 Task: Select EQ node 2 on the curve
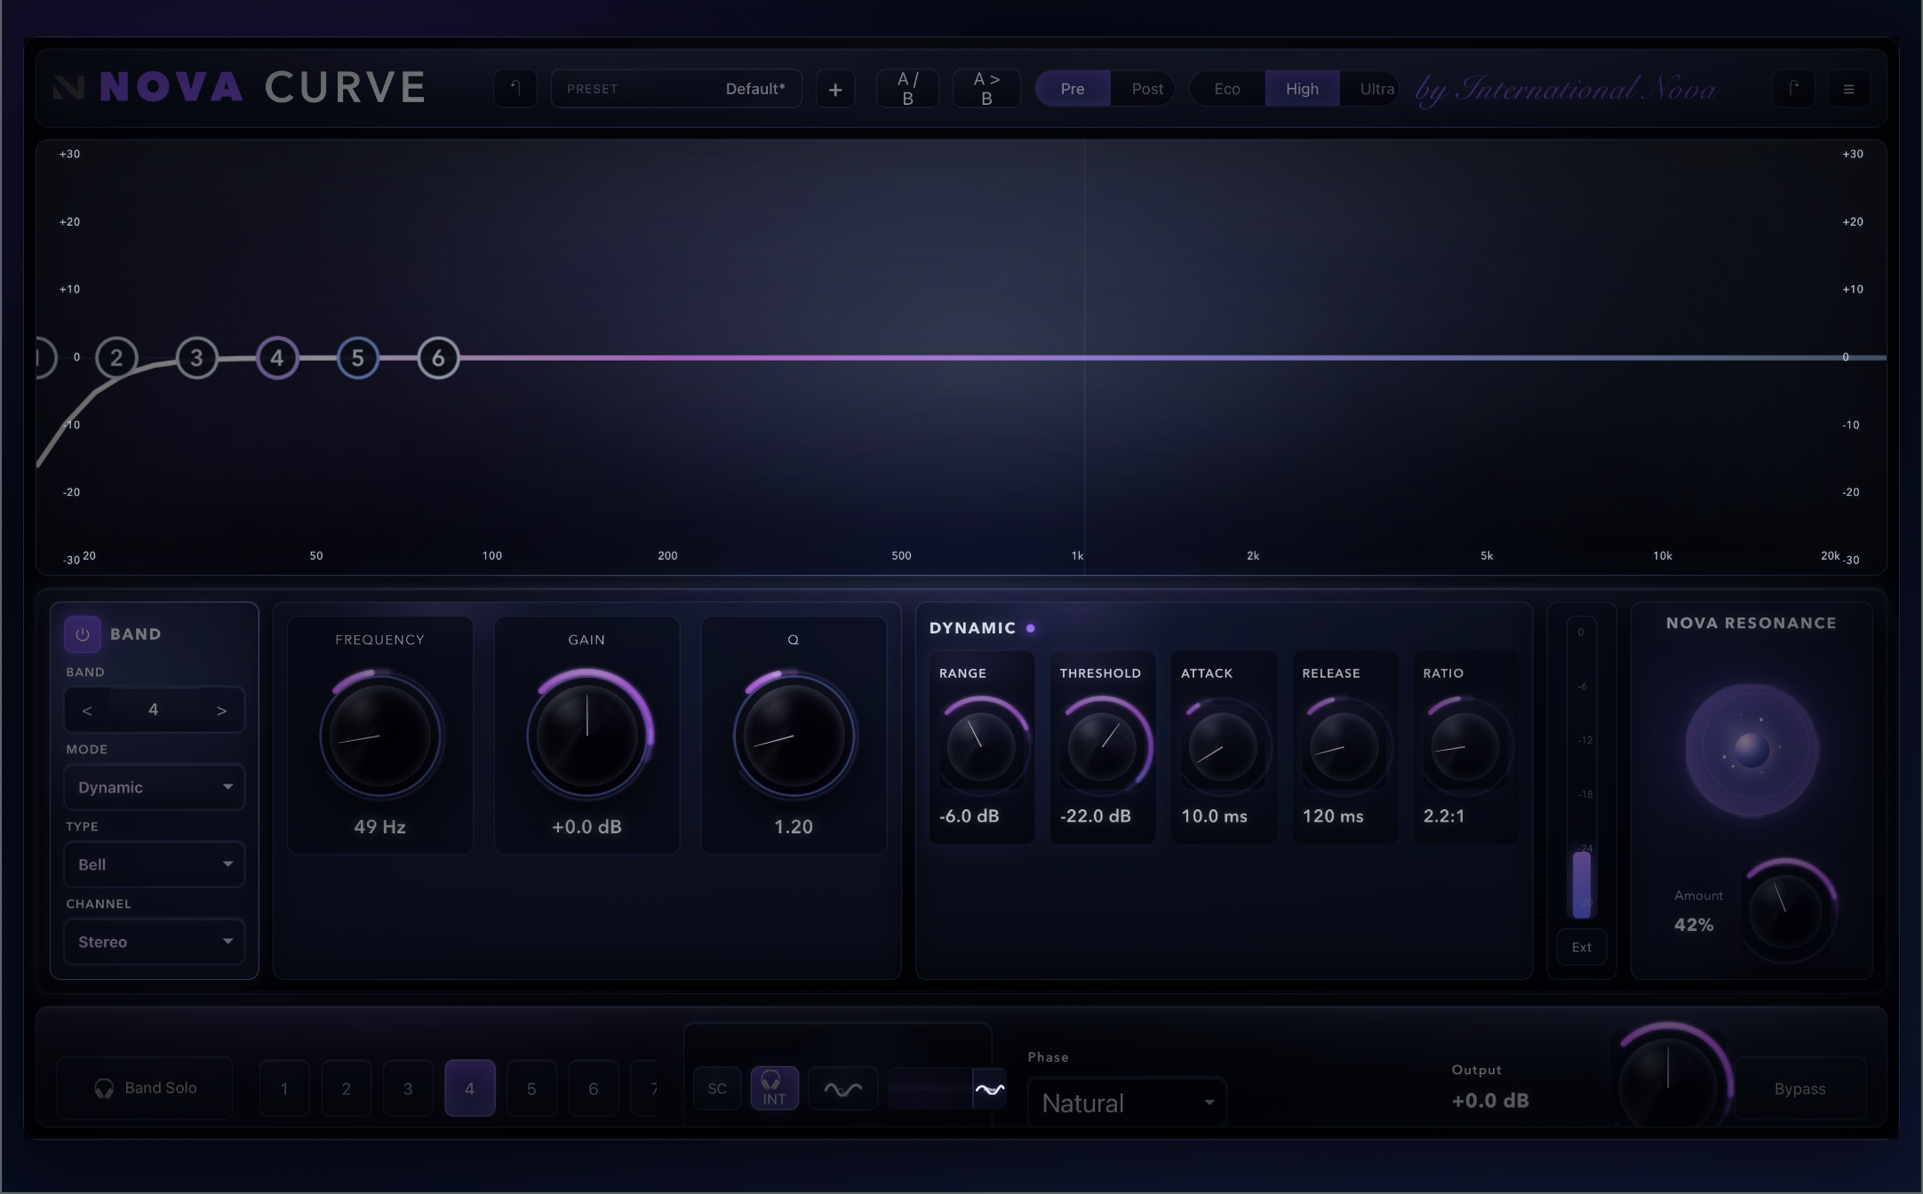pyautogui.click(x=116, y=358)
